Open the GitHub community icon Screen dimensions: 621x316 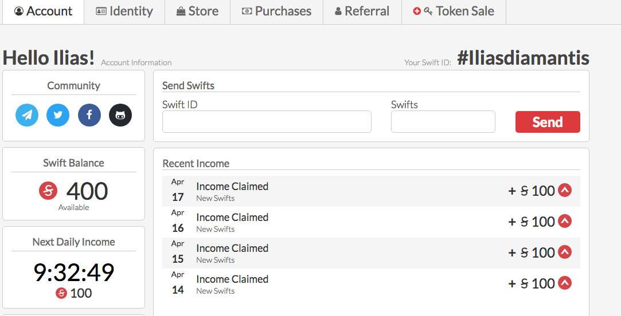pos(120,115)
